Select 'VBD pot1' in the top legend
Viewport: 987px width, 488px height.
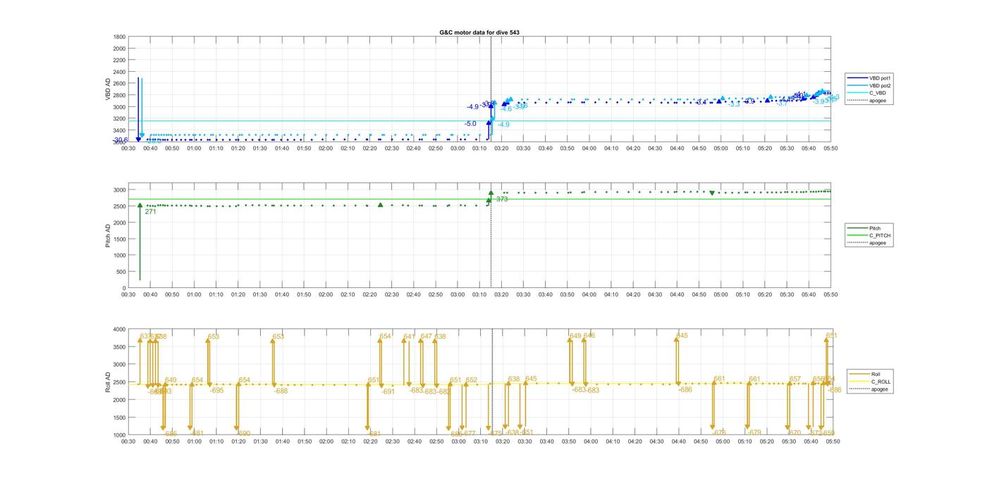point(881,77)
